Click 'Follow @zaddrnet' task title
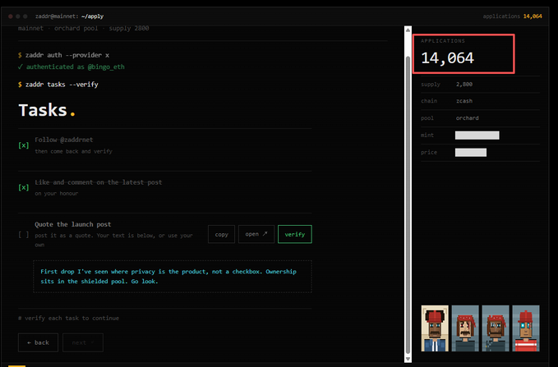The height and width of the screenshot is (367, 558). click(x=64, y=140)
